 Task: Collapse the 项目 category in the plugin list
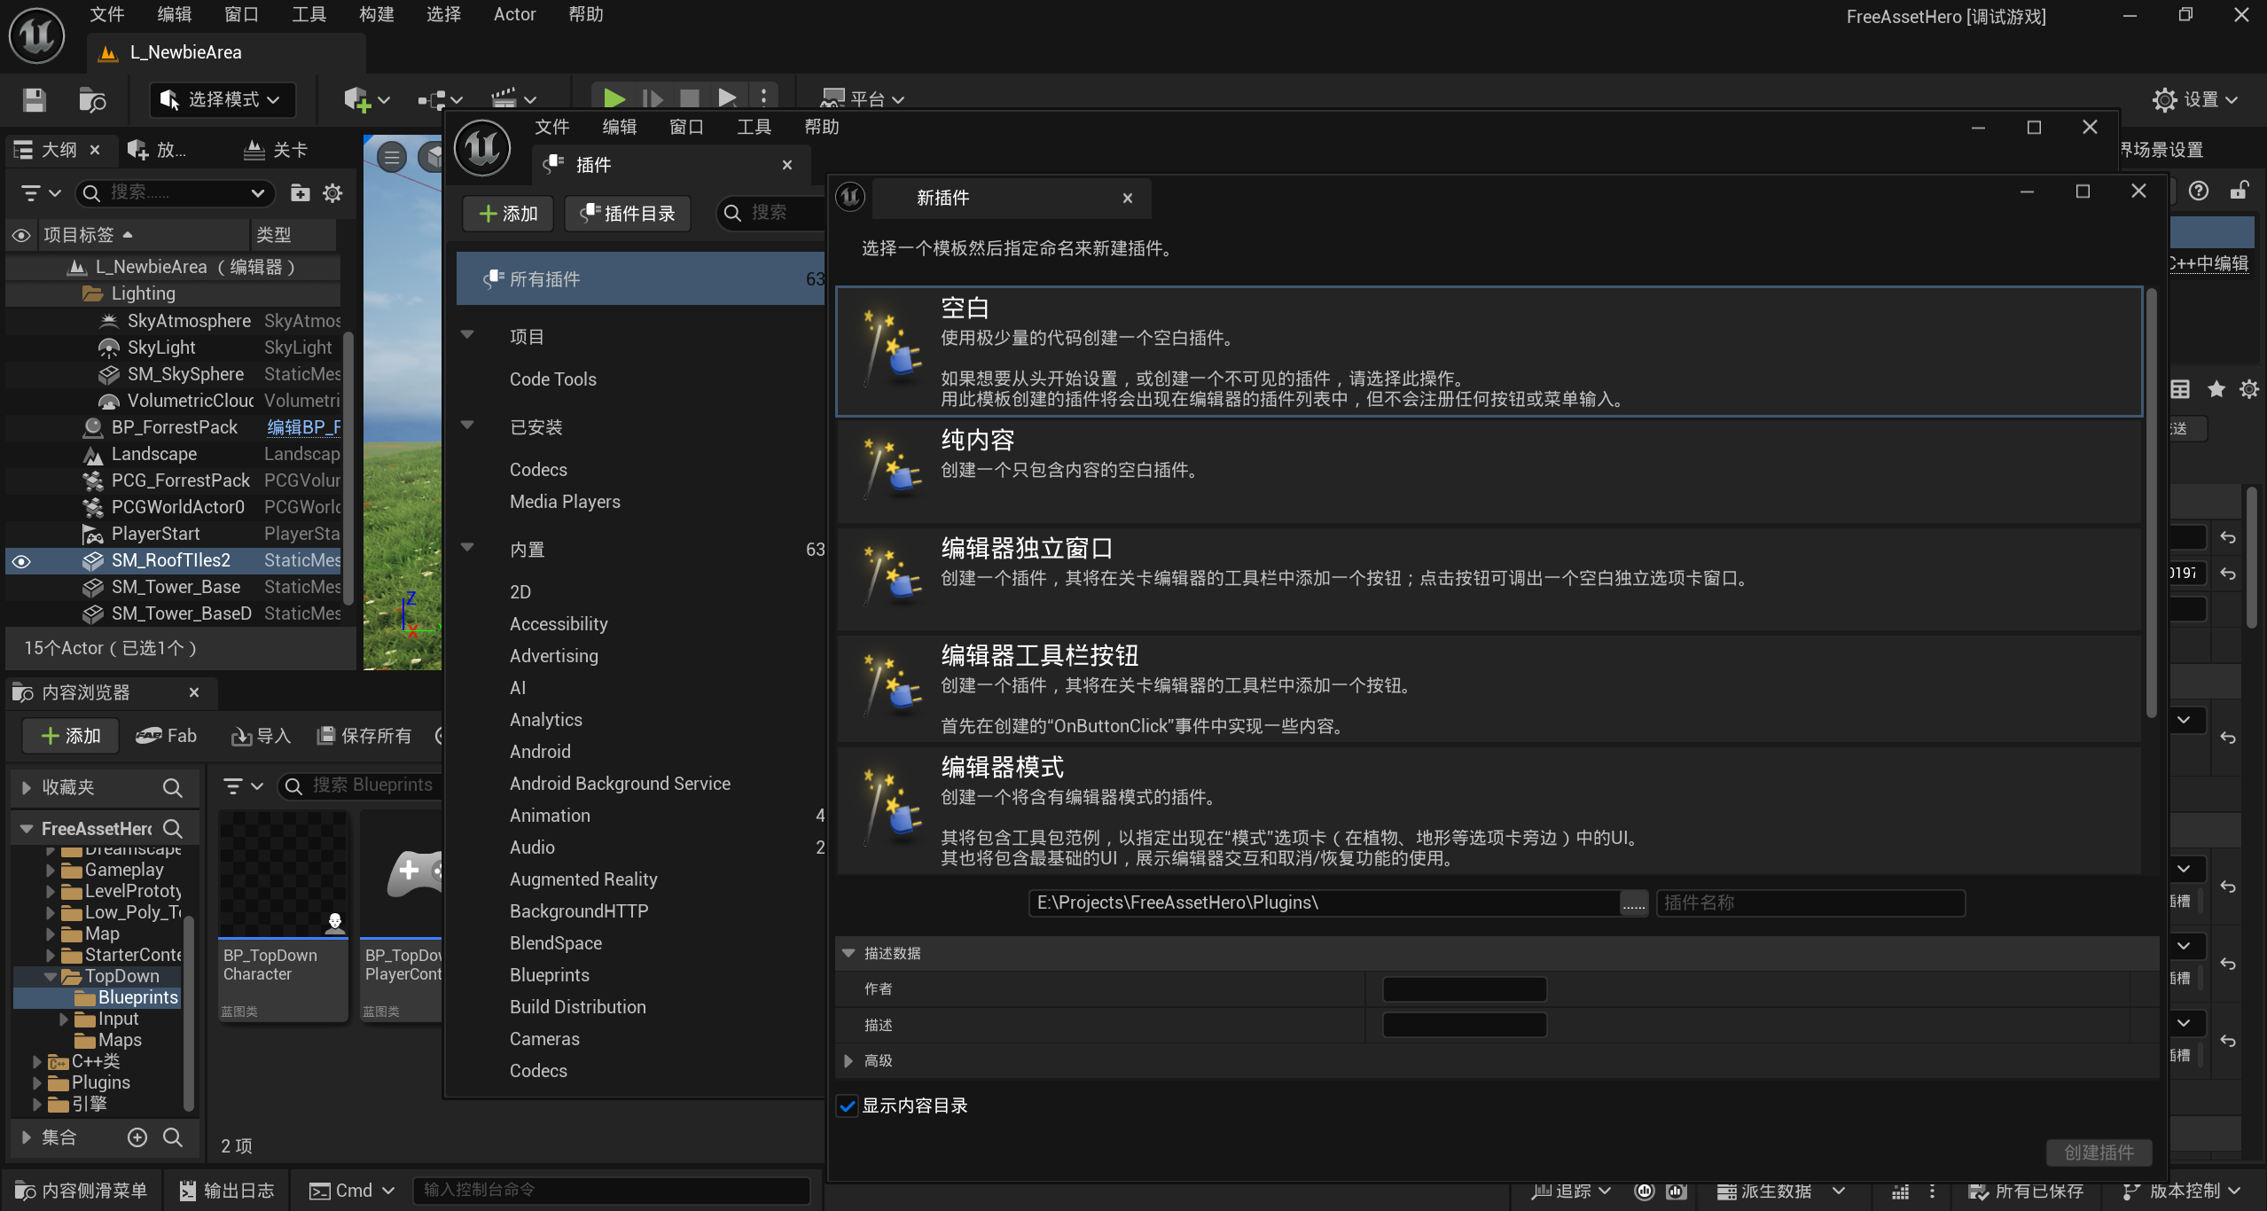click(468, 335)
